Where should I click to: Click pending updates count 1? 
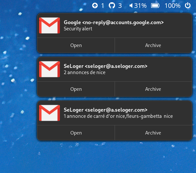(103, 6)
